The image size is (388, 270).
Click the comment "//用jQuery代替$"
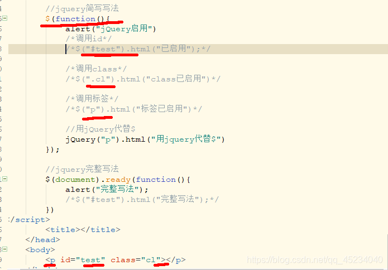click(x=100, y=129)
